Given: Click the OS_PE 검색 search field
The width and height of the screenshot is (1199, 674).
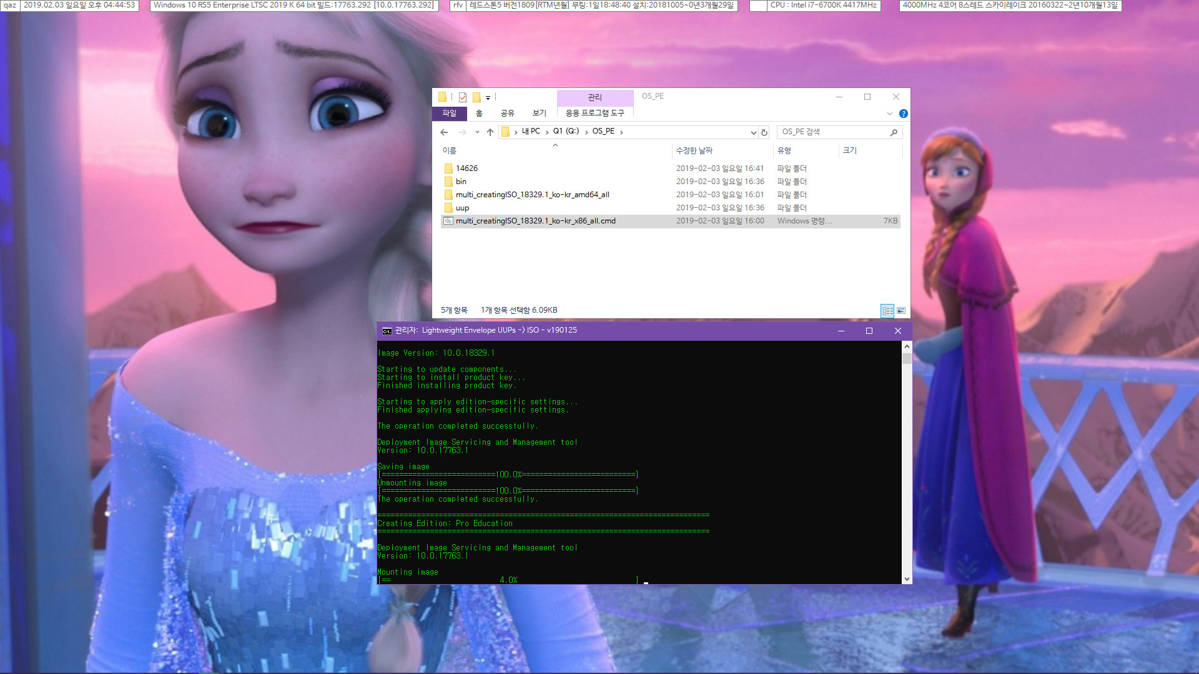Looking at the screenshot, I should click(x=834, y=132).
